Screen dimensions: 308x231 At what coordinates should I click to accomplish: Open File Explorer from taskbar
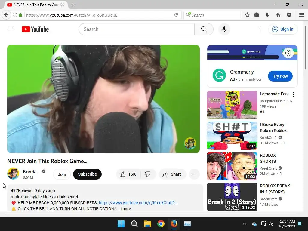[x=147, y=224]
